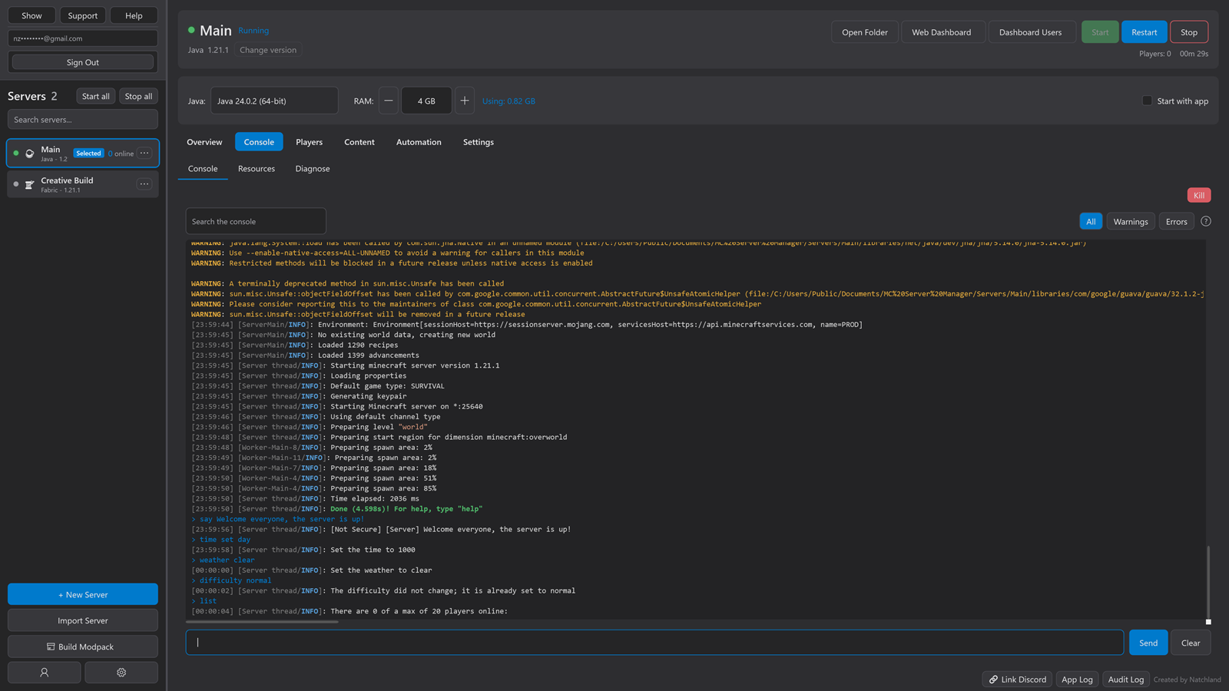Image resolution: width=1229 pixels, height=691 pixels.
Task: Open the server folder
Action: [x=865, y=32]
